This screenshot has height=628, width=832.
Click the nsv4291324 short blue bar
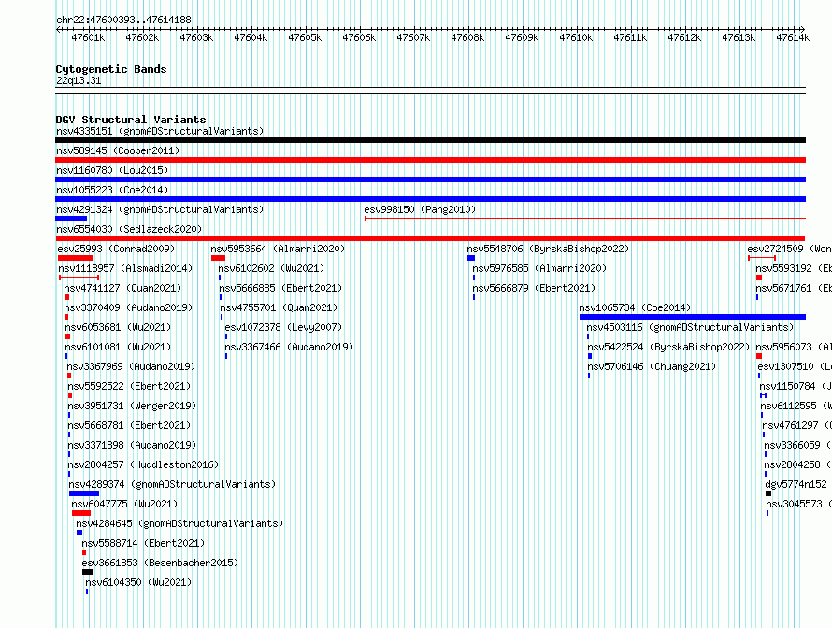[x=71, y=219]
